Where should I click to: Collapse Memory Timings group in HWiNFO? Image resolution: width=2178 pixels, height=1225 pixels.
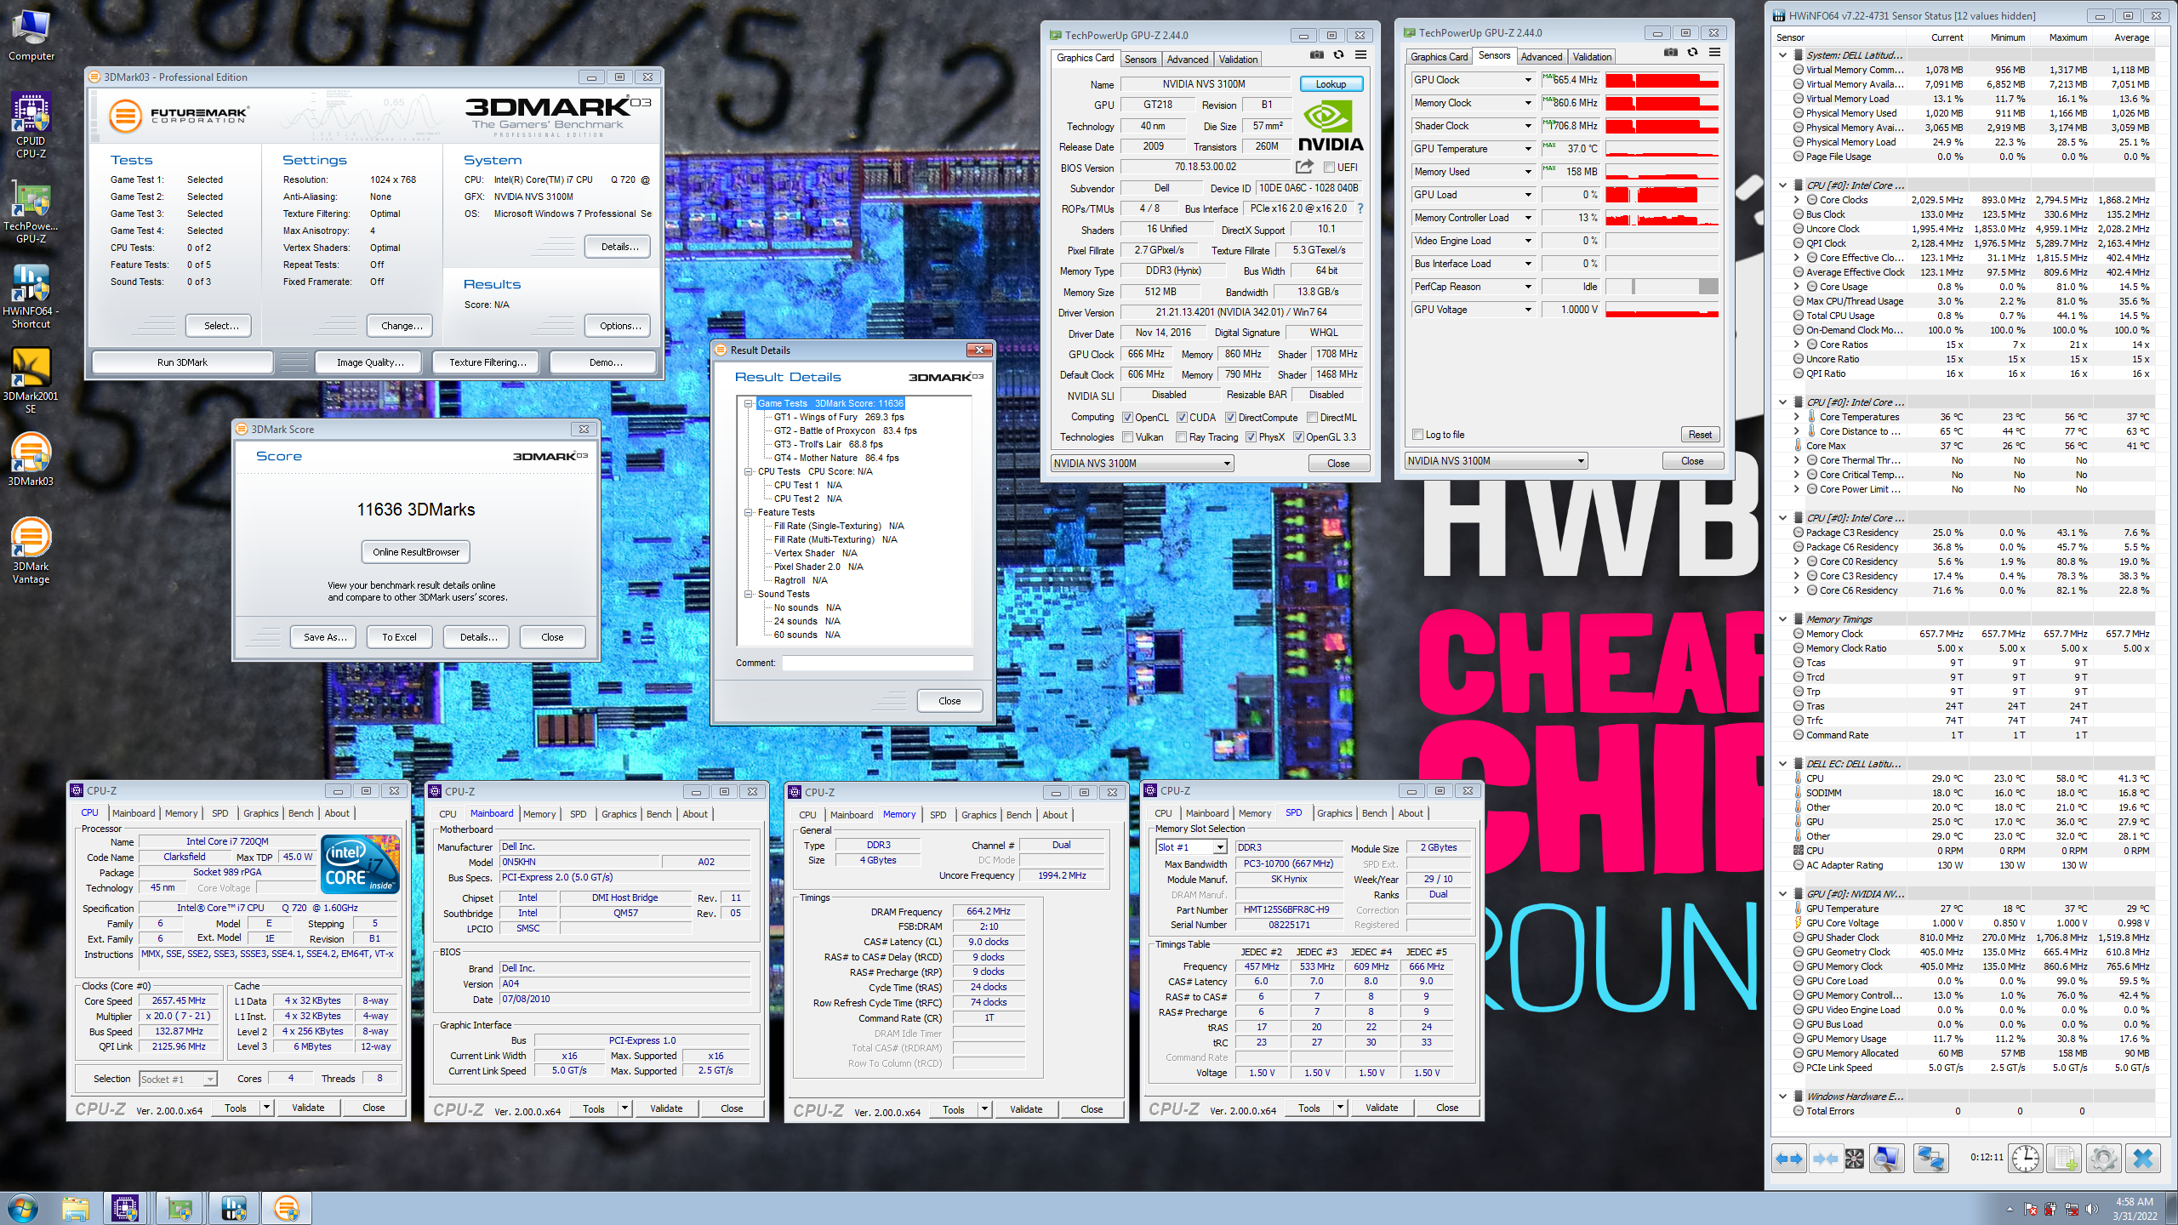[x=1783, y=619]
